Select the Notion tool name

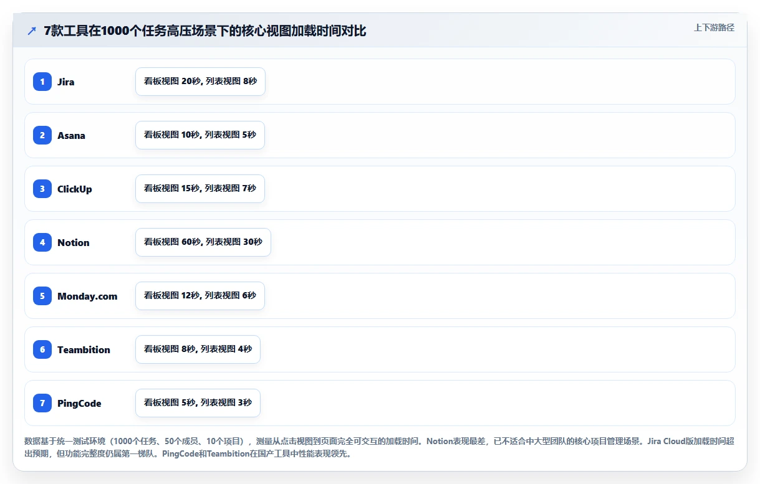(74, 242)
